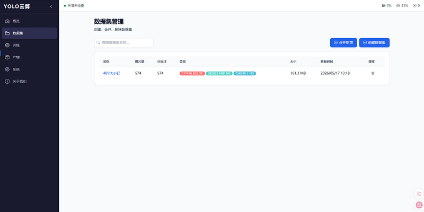Click the 图片数 column header
Viewport: 424px width, 212px height.
pos(140,61)
